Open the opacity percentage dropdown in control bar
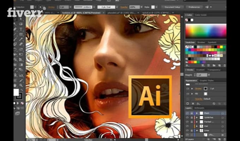The width and height of the screenshot is (240, 141). coord(142,7)
